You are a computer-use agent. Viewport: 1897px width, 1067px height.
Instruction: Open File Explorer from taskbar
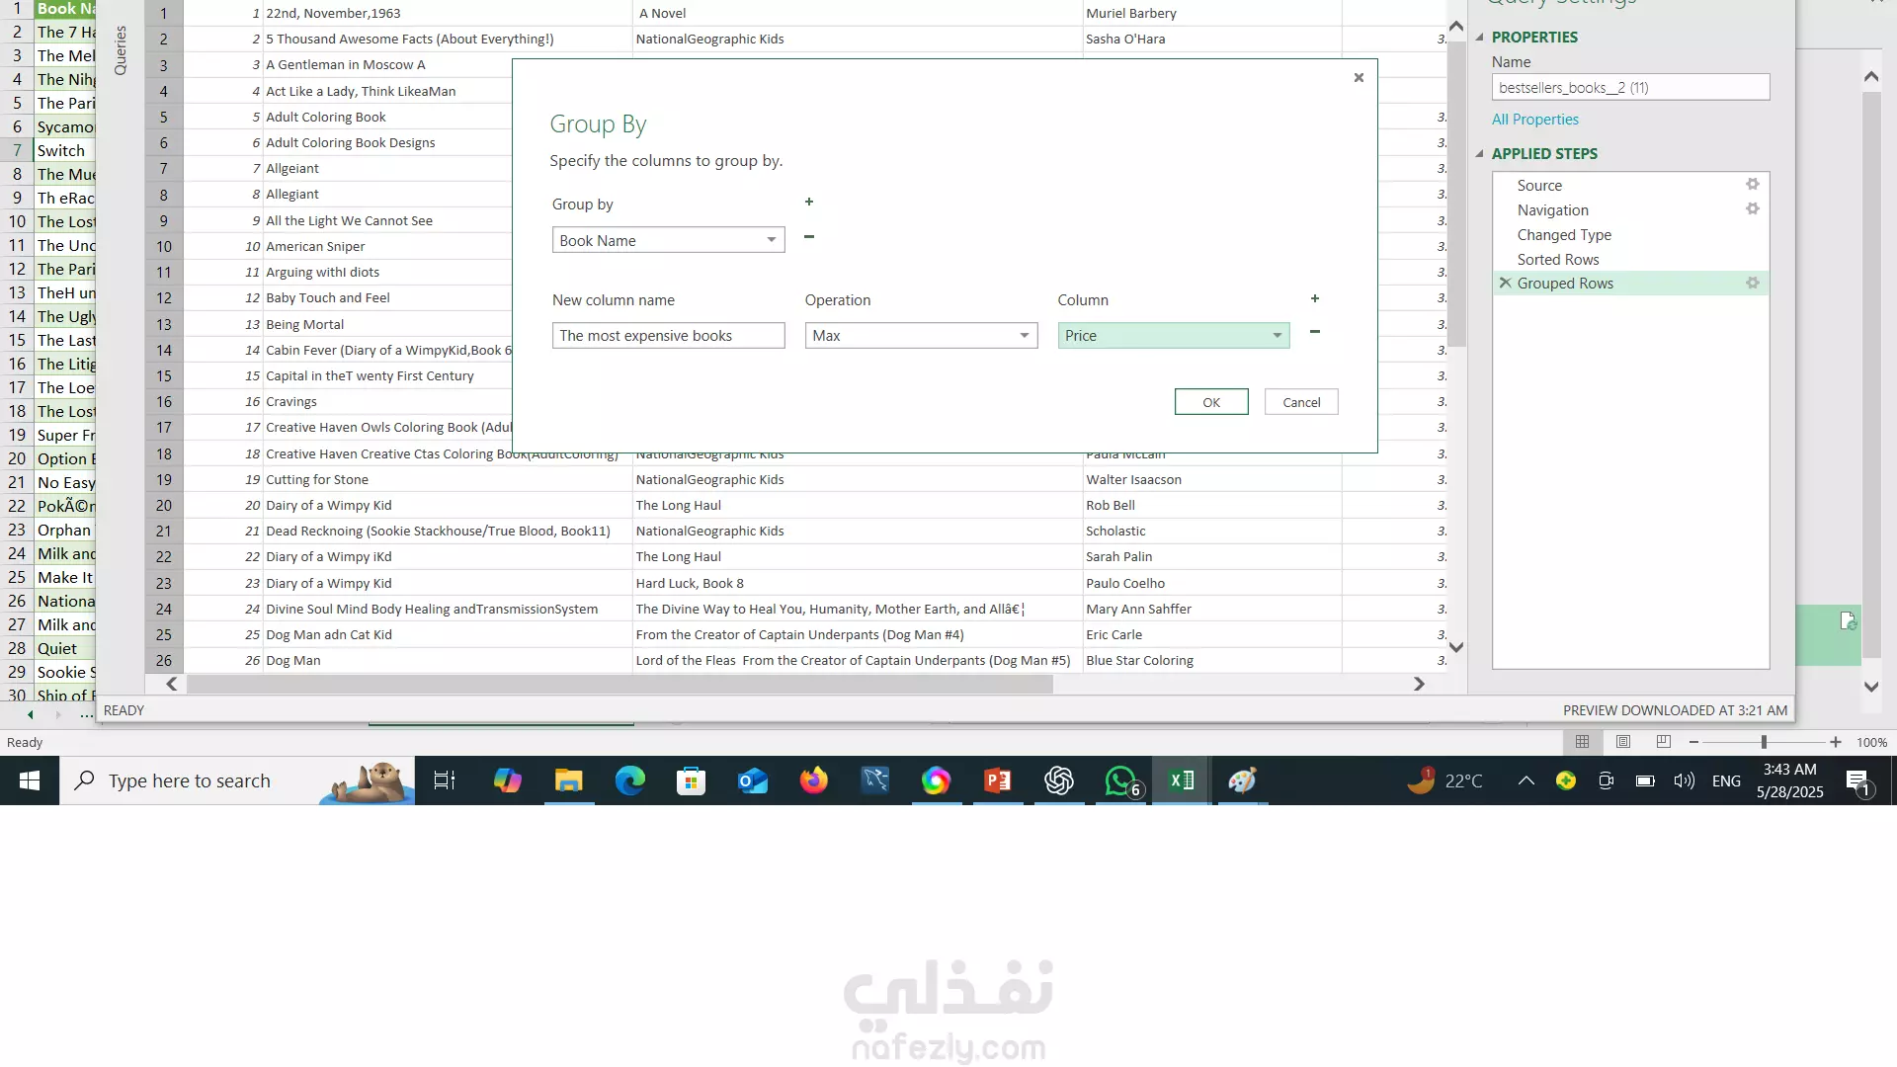[568, 780]
